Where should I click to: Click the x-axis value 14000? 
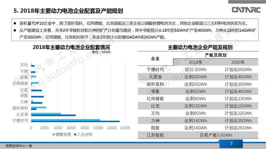point(125,128)
